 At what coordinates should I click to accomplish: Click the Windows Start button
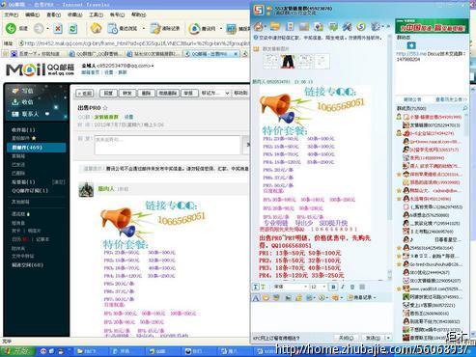(15, 351)
